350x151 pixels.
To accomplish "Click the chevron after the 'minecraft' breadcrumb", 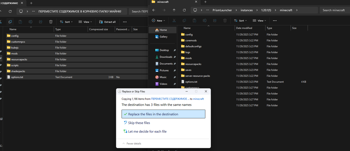I will coord(297,10).
